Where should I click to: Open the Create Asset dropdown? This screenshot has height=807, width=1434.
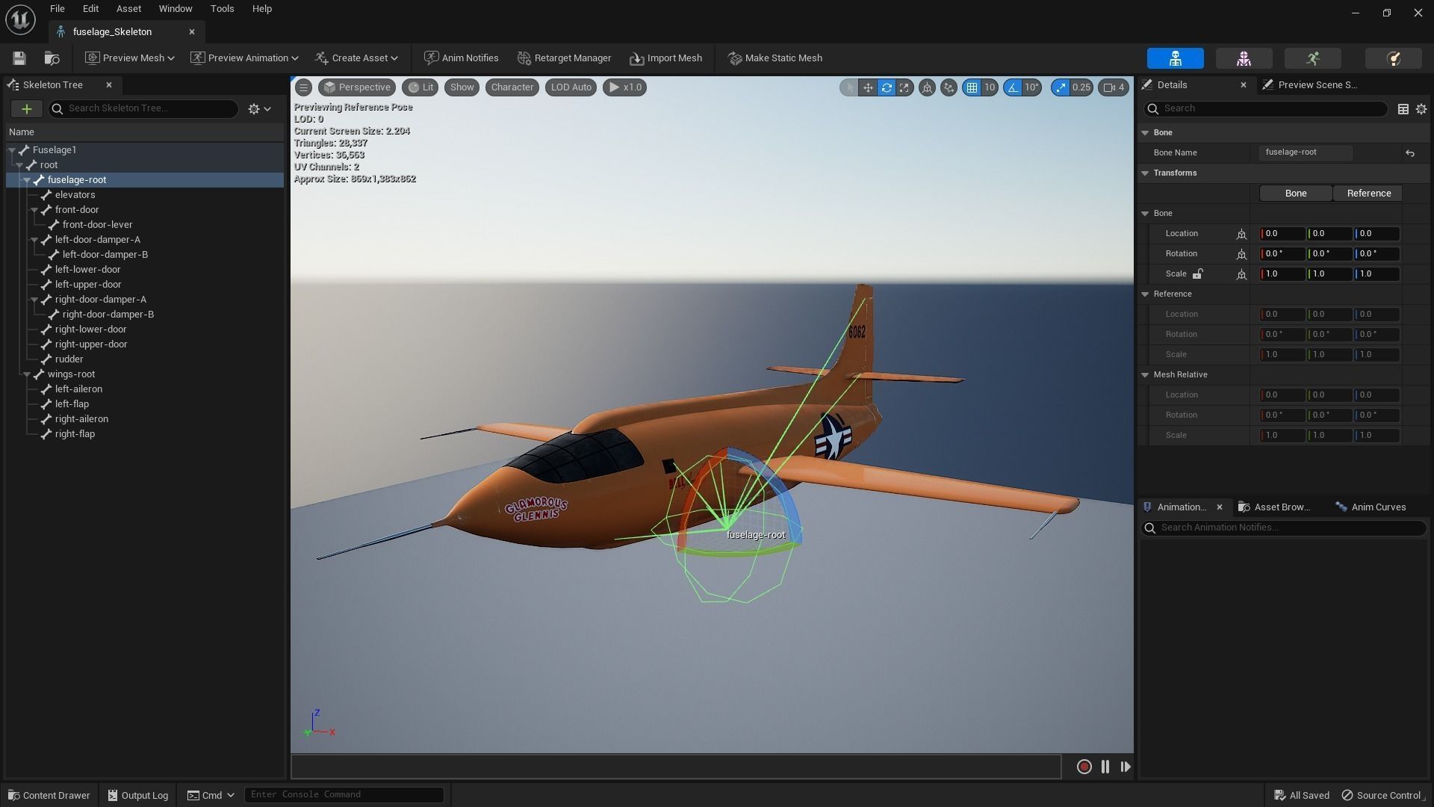356,58
